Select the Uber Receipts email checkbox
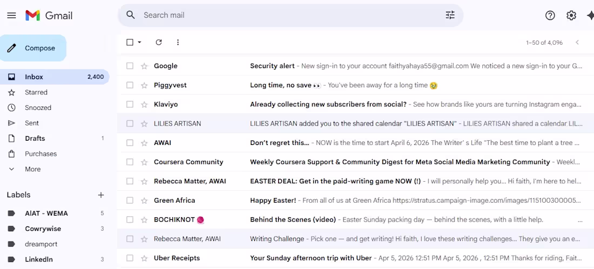Viewport: 594px width, 269px height. (x=130, y=258)
